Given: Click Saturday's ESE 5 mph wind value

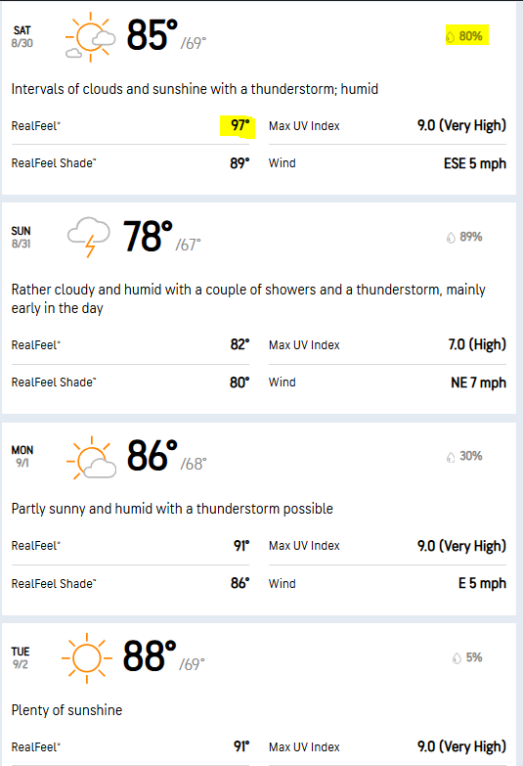Looking at the screenshot, I should pos(475,163).
